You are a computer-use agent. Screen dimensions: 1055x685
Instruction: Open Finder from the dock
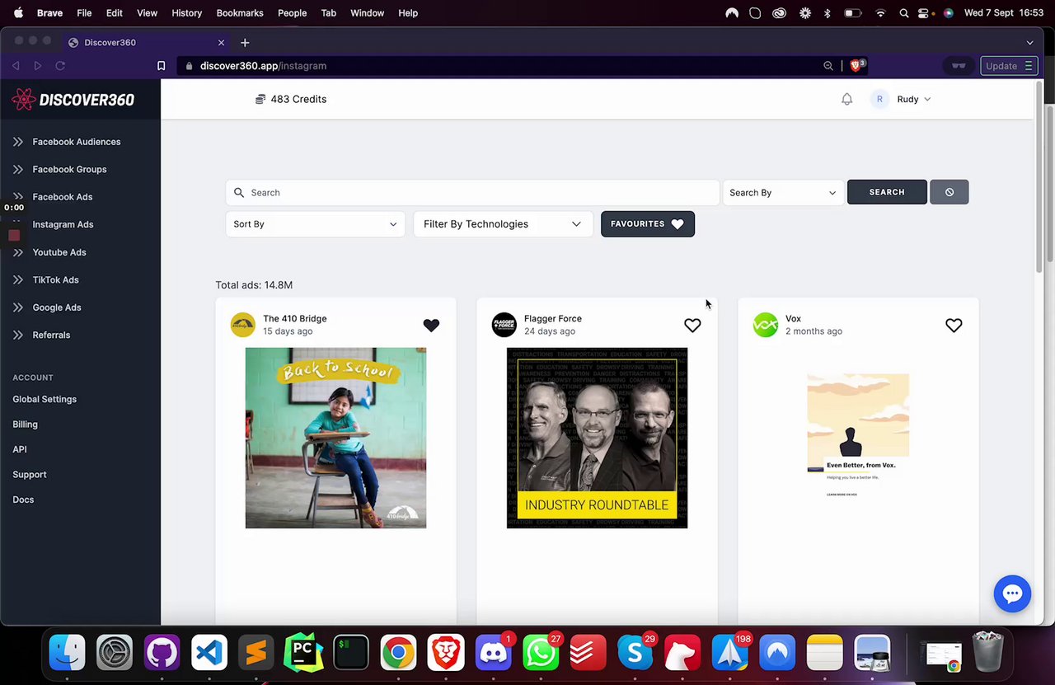pos(68,653)
